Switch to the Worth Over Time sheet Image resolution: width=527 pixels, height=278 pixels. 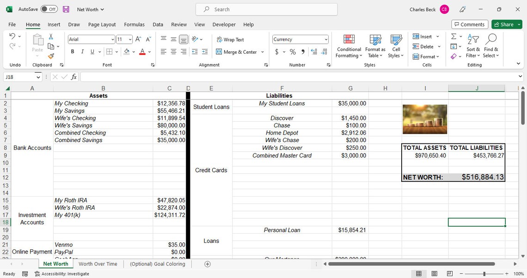pyautogui.click(x=98, y=264)
